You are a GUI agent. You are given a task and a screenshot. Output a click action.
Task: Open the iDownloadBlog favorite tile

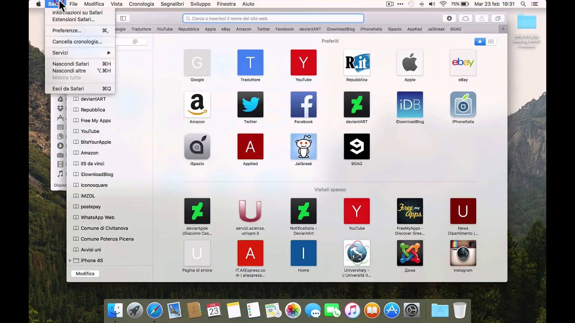[x=410, y=105]
